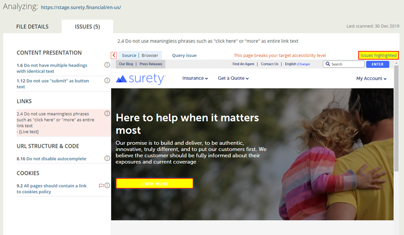Click the Query issue link
This screenshot has width=404, height=235.
click(184, 55)
